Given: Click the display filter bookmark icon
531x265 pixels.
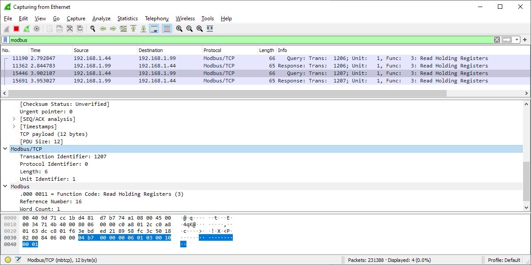Looking at the screenshot, I should tap(5, 40).
